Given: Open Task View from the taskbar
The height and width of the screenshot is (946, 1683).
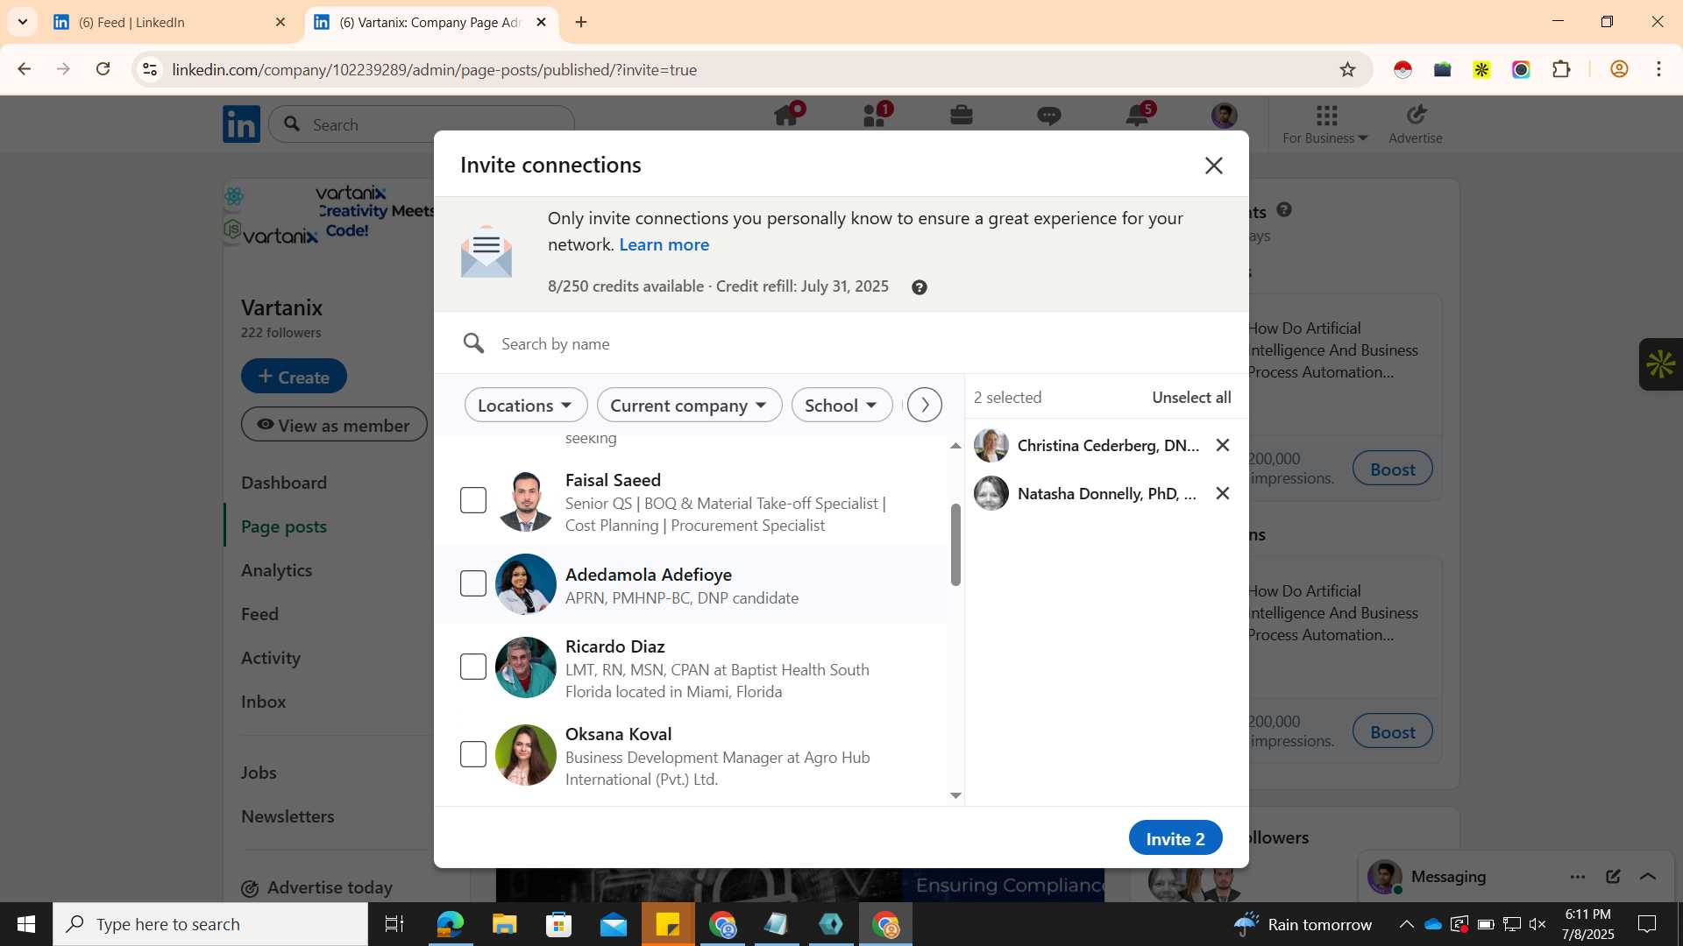Looking at the screenshot, I should click(394, 924).
